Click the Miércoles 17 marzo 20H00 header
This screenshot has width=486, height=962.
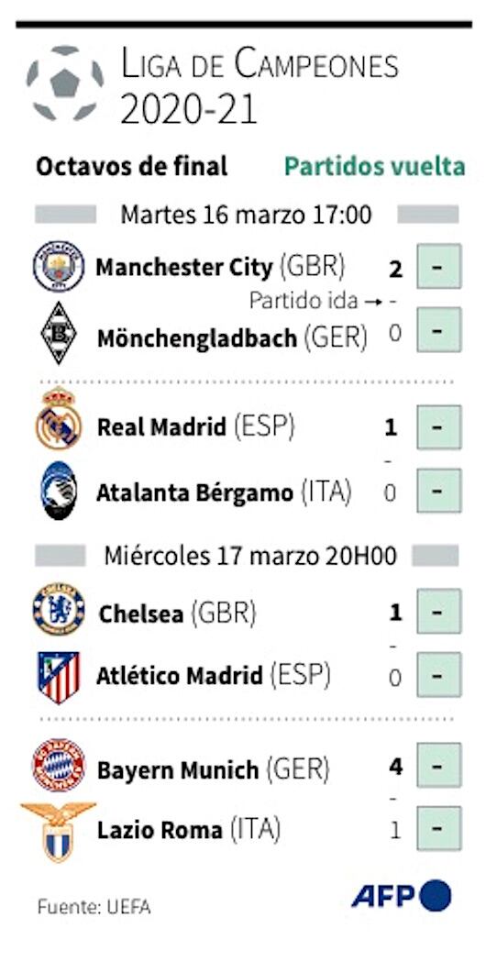click(x=250, y=555)
